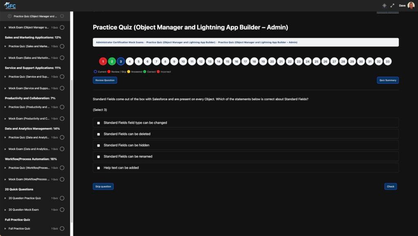Click the 'Workflow/Process Automation: 16%' heading

(x=31, y=159)
